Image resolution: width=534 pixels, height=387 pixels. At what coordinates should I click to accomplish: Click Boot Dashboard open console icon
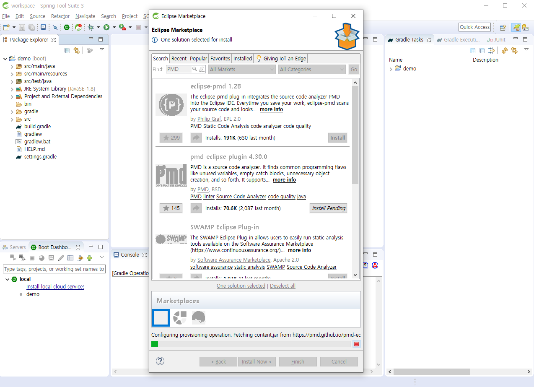pos(51,258)
